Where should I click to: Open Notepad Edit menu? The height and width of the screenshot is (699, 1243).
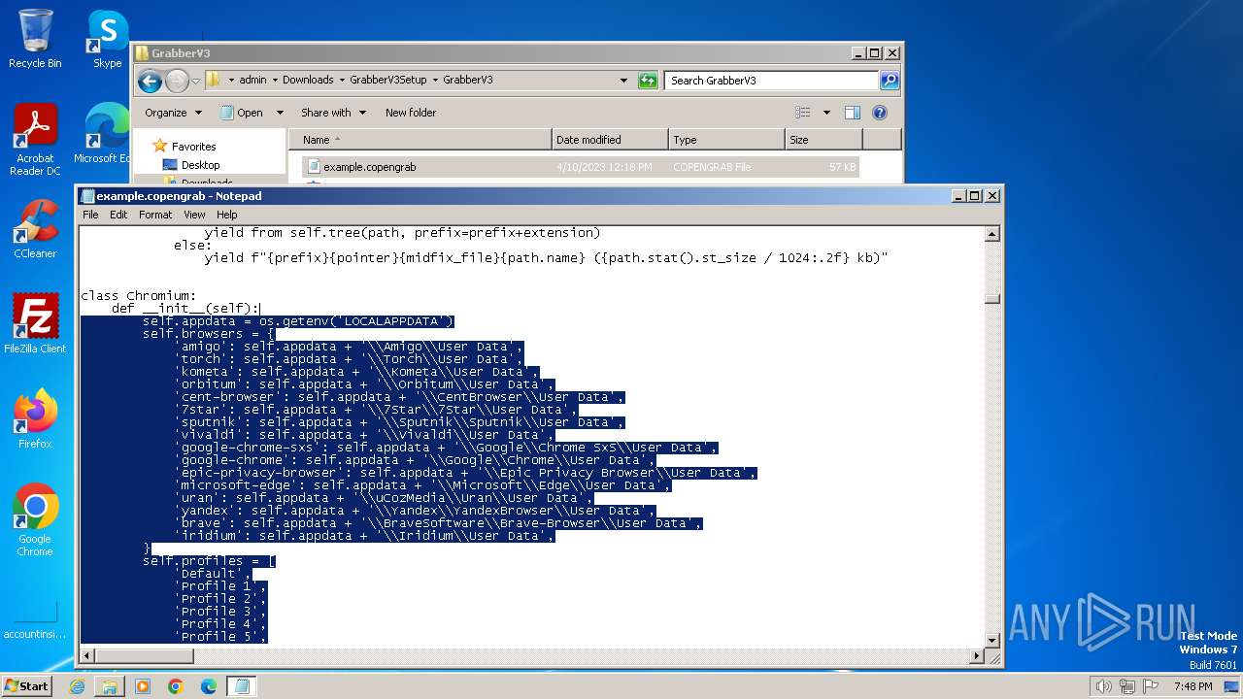click(x=118, y=215)
